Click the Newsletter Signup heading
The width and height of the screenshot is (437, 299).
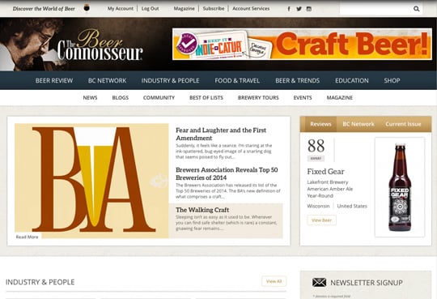click(x=367, y=283)
